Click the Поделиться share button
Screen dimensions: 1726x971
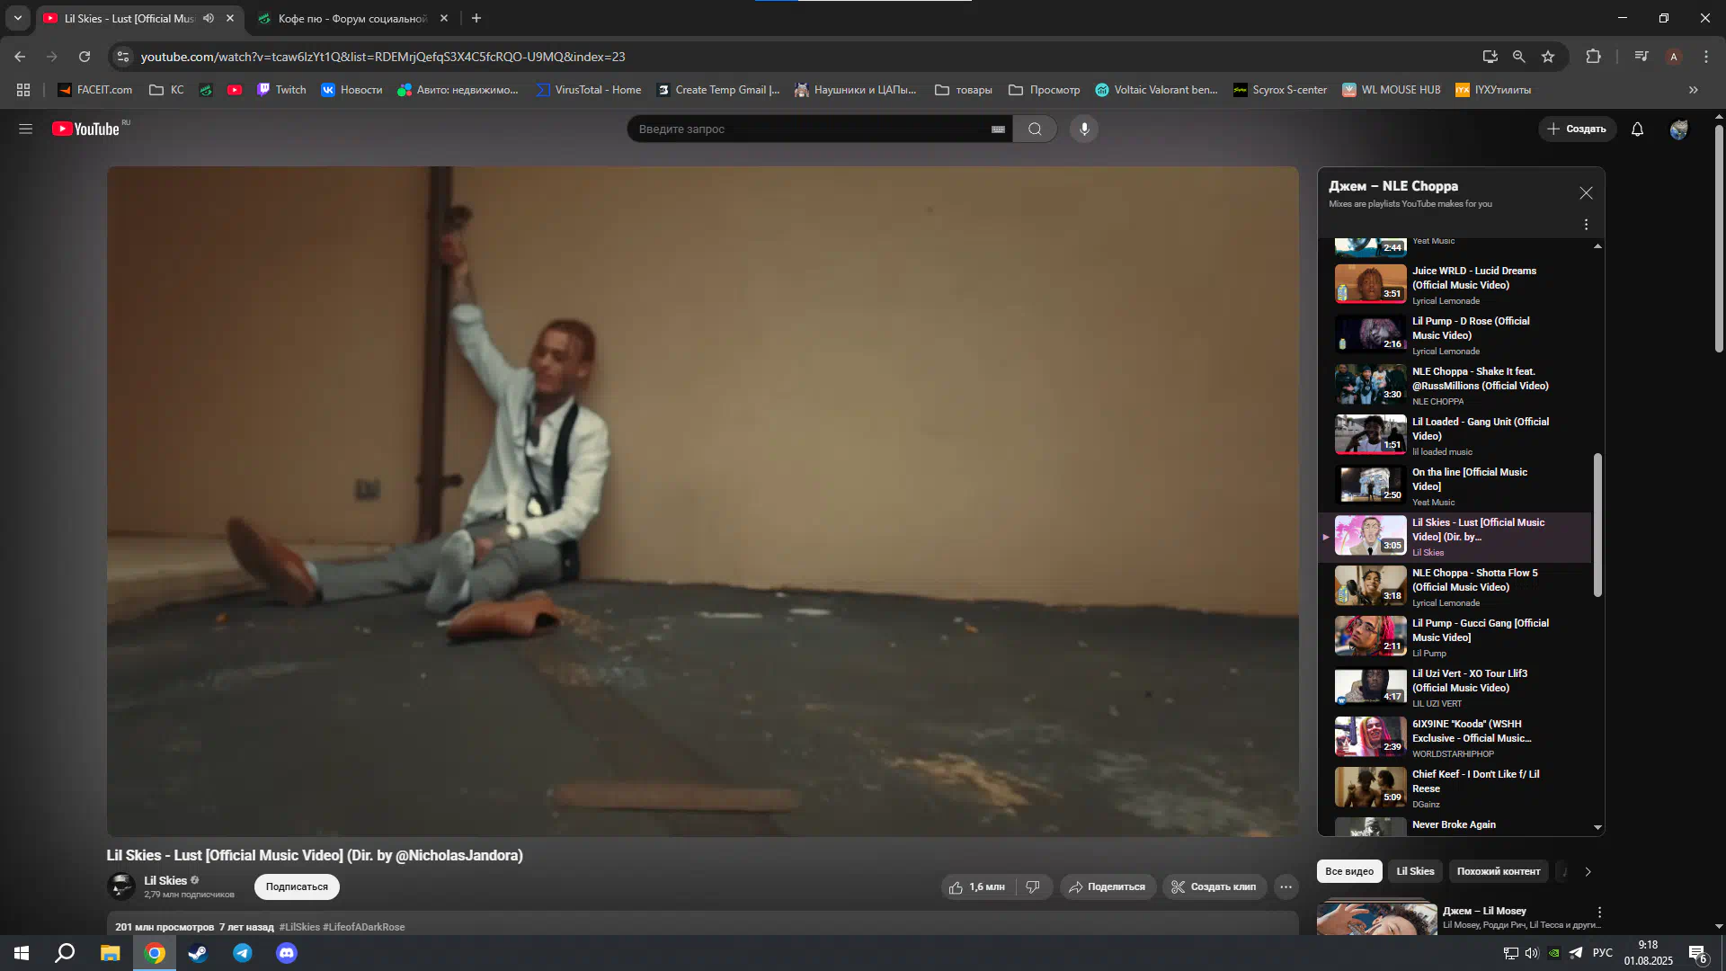[1108, 886]
